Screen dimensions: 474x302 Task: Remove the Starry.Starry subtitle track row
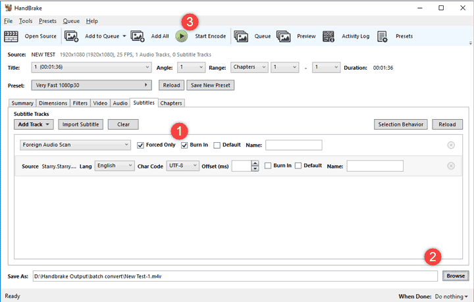pyautogui.click(x=451, y=166)
